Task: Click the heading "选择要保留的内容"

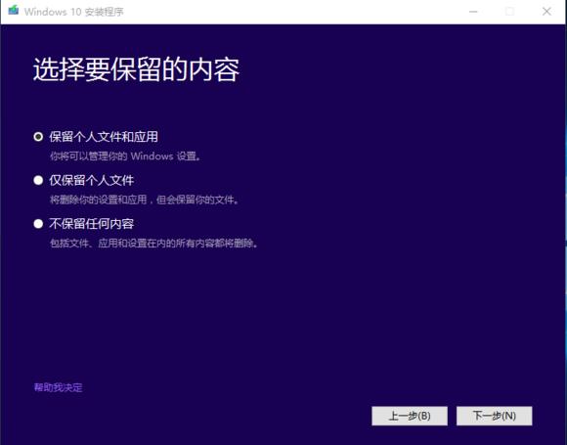Action: point(136,69)
